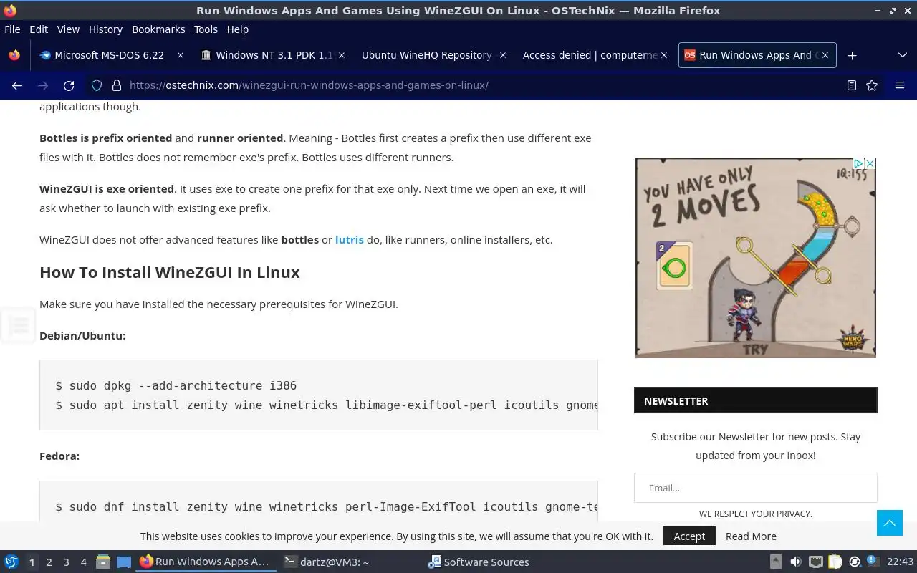Viewport: 917px width, 573px height.
Task: Reload the current page
Action: 69,85
